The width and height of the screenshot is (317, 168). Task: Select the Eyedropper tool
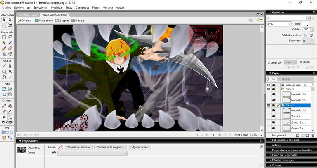(x=4, y=106)
